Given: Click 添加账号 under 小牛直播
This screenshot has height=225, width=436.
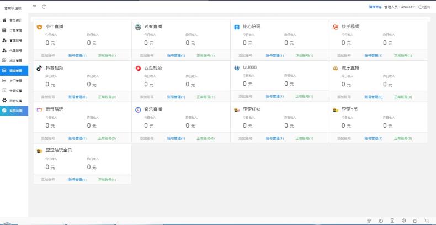Looking at the screenshot, I should [48, 56].
